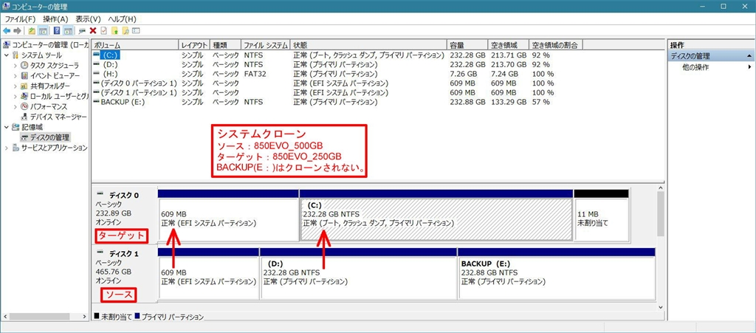
Task: Open the 操作(A) menu
Action: [x=55, y=19]
